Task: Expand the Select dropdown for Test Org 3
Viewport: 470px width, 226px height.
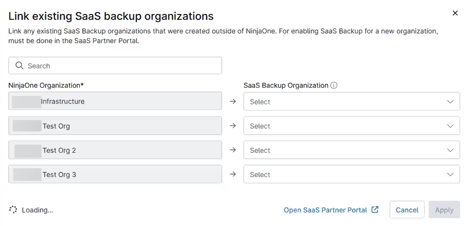Action: 352,175
